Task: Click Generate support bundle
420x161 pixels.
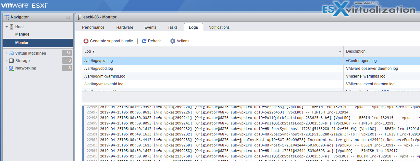Action: [108, 41]
